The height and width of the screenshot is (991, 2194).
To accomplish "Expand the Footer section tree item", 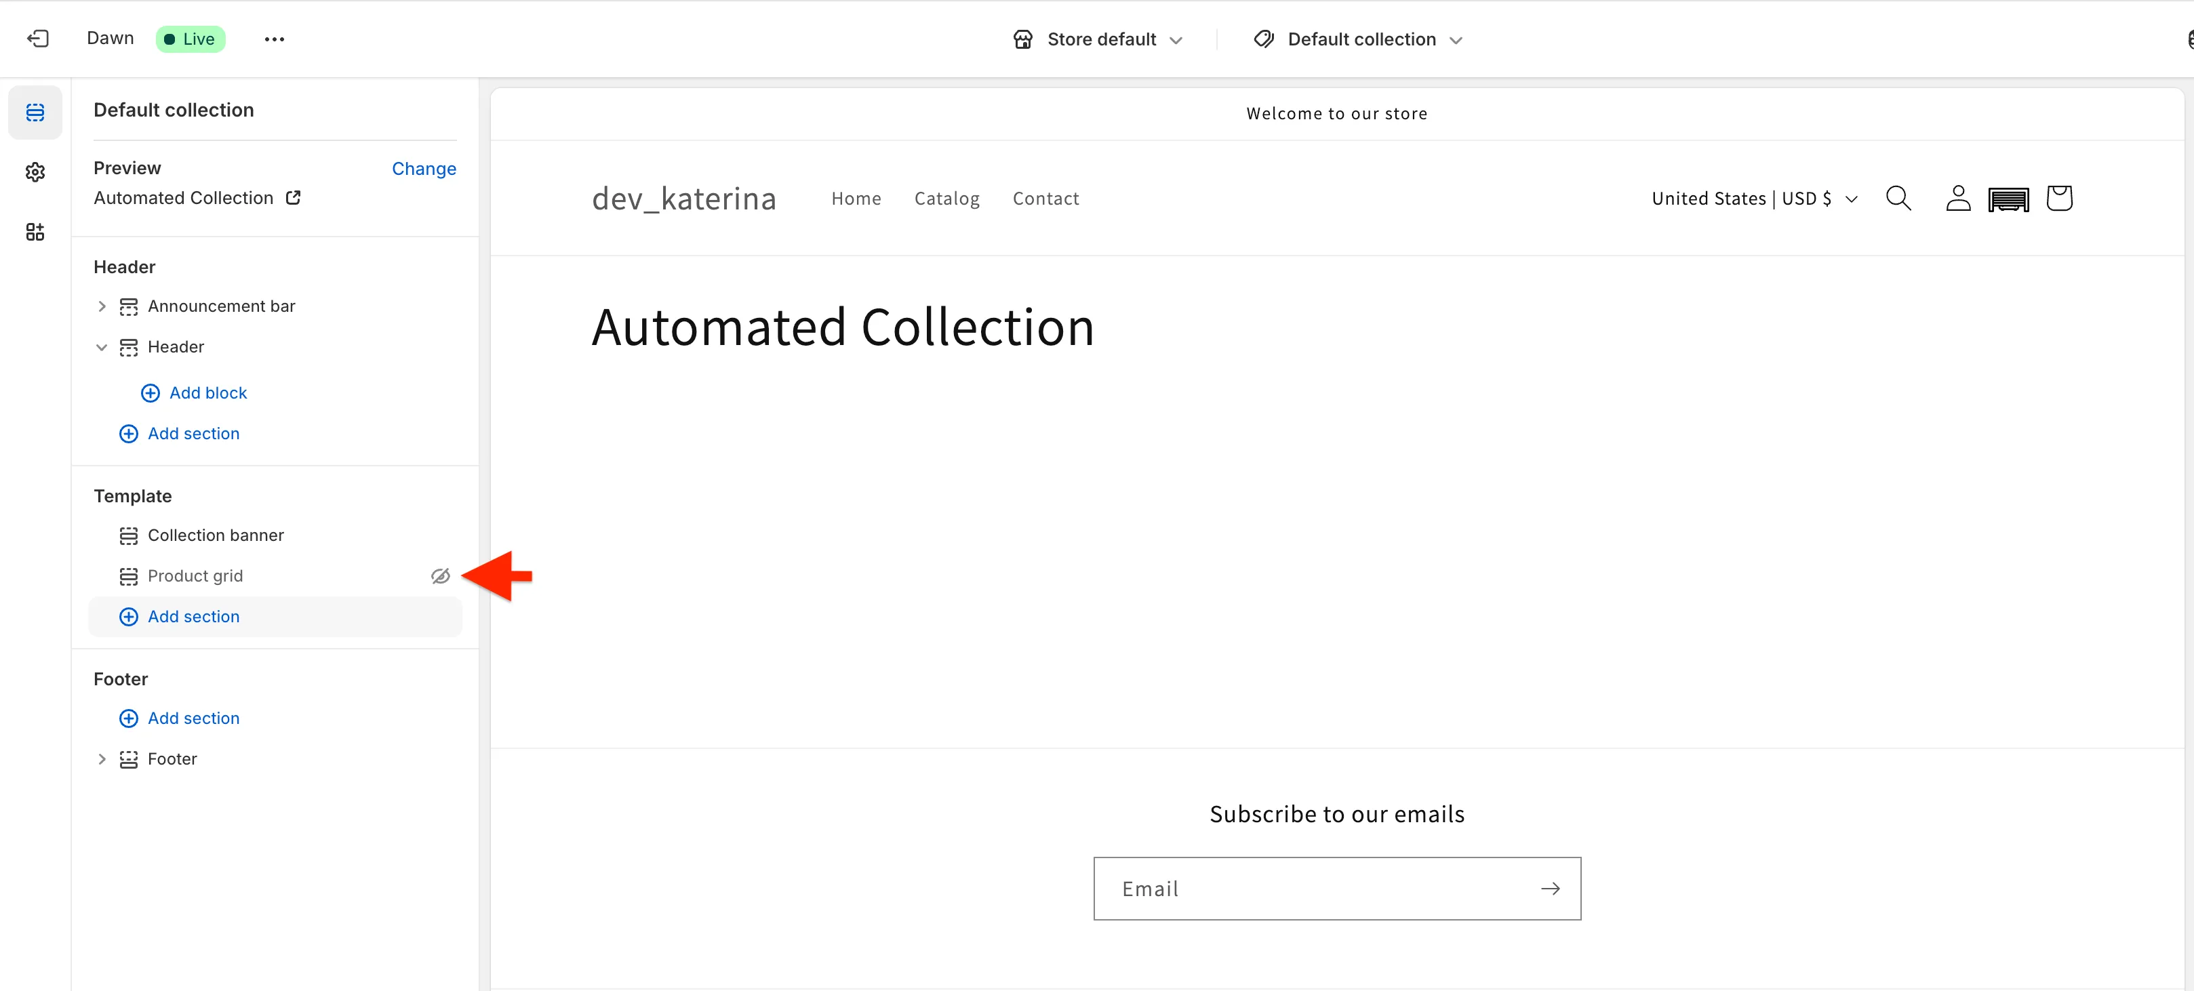I will click(x=102, y=759).
